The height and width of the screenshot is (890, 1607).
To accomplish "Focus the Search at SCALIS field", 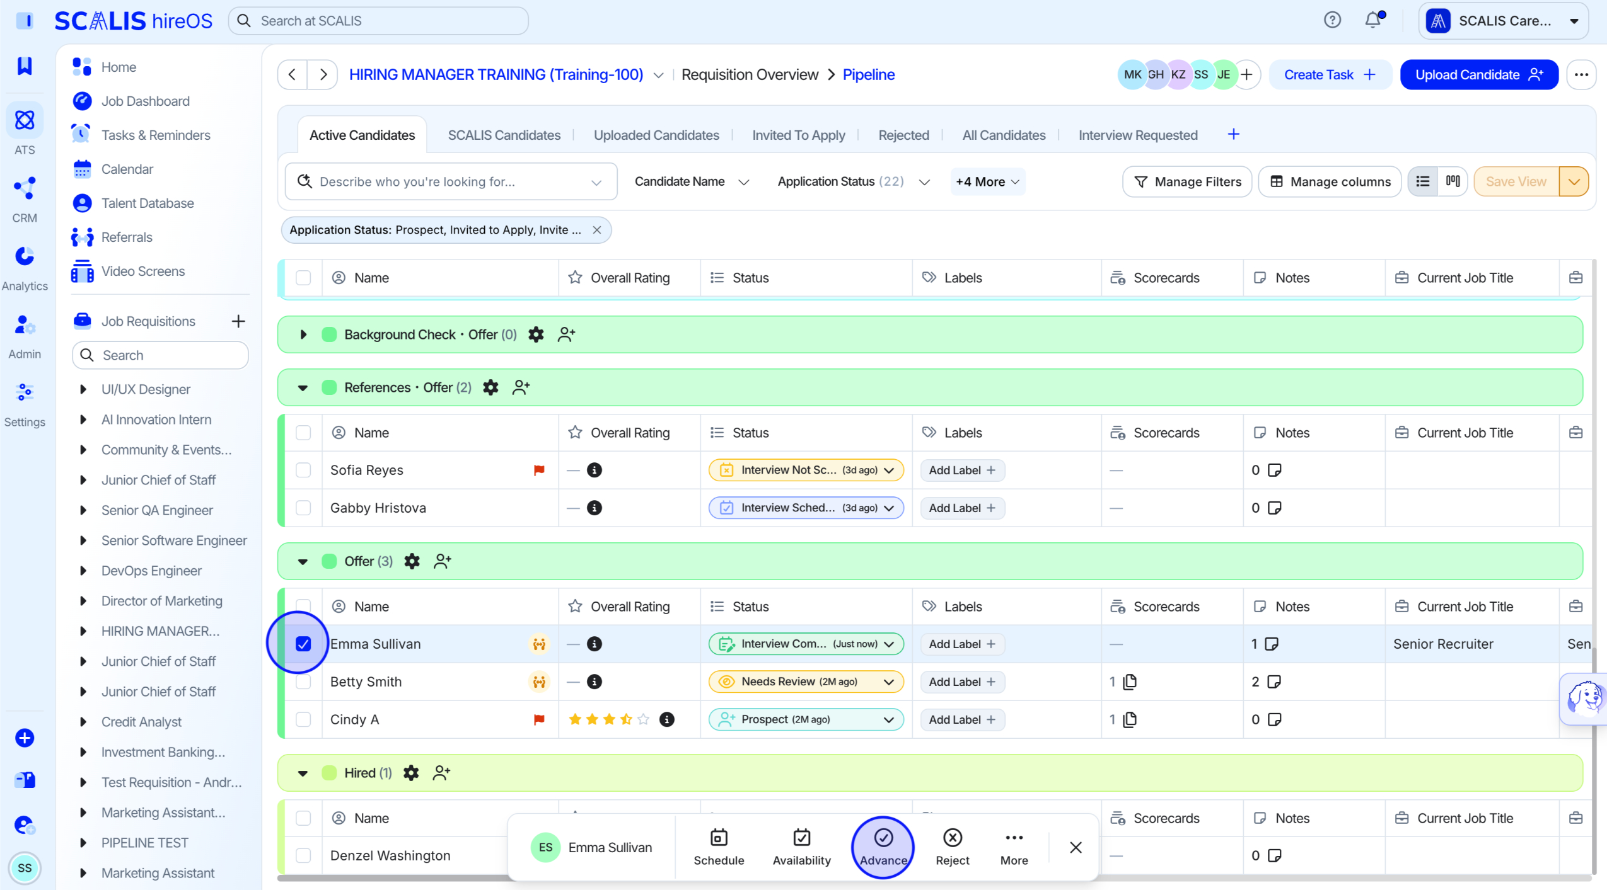I will click(378, 21).
